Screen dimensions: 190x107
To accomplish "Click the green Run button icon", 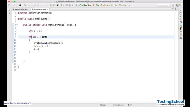I will pos(80,5).
